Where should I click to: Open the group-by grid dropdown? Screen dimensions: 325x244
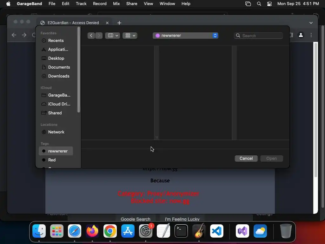[130, 36]
